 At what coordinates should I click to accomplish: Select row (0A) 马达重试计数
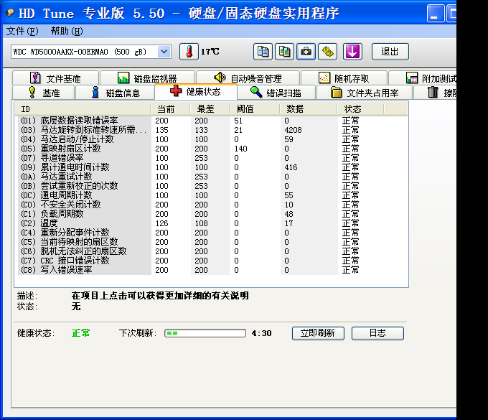211,177
